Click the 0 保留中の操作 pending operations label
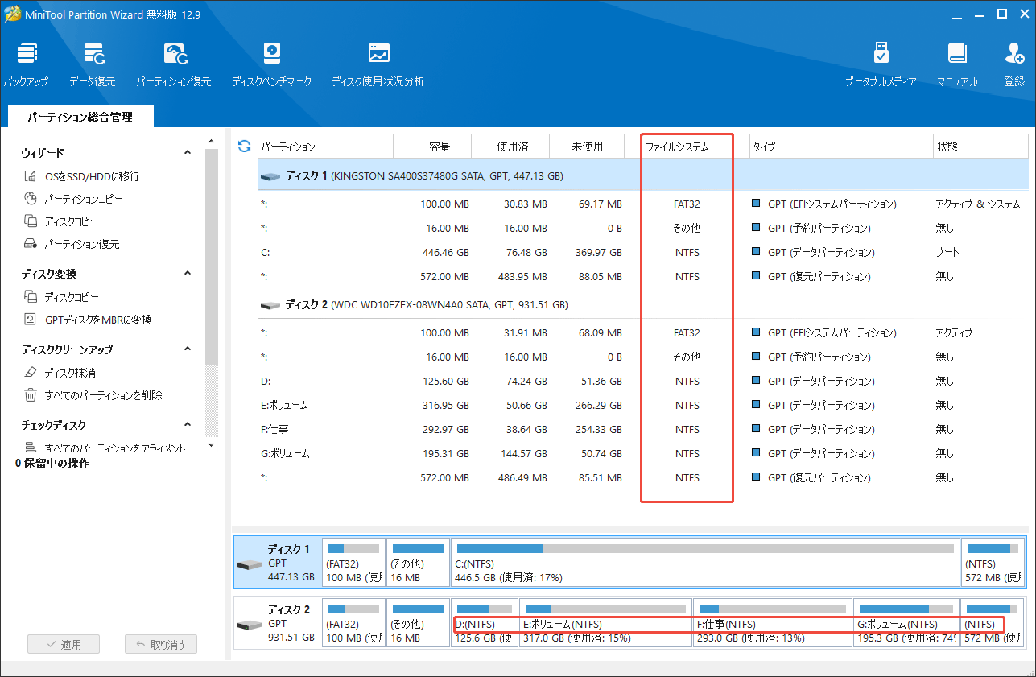The image size is (1036, 677). coord(52,464)
